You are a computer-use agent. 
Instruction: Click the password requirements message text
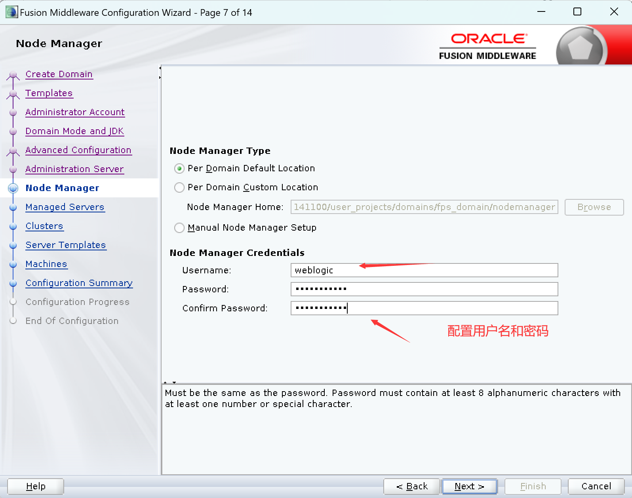click(x=392, y=398)
